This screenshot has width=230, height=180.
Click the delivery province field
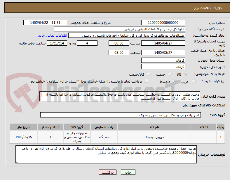163,60
